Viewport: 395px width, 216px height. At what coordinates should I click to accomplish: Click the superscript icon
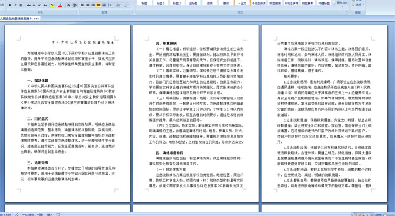tap(39, 5)
